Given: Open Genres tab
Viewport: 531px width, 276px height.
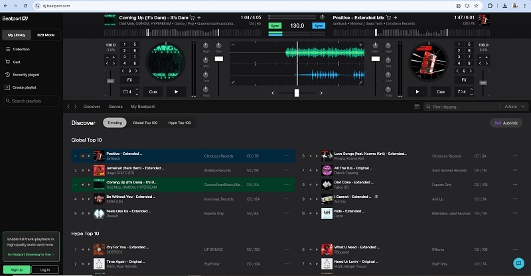Looking at the screenshot, I should pyautogui.click(x=115, y=107).
